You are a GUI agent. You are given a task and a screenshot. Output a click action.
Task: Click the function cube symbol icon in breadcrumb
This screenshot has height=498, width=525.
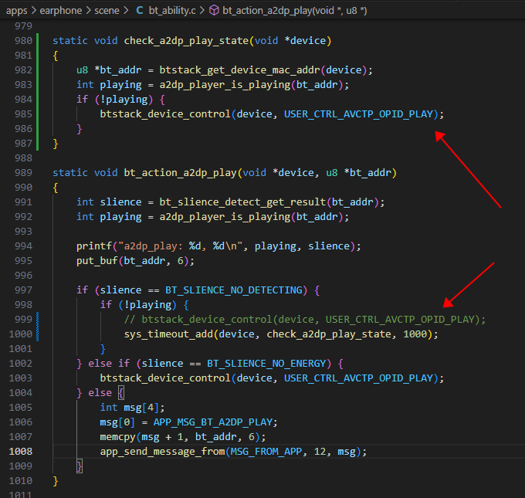point(214,11)
